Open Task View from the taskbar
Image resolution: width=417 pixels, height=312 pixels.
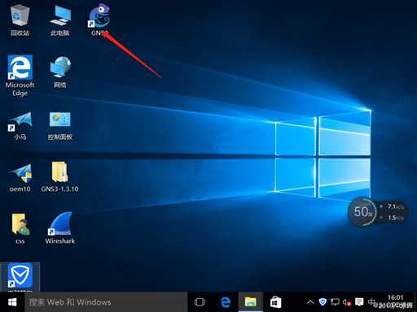point(200,302)
